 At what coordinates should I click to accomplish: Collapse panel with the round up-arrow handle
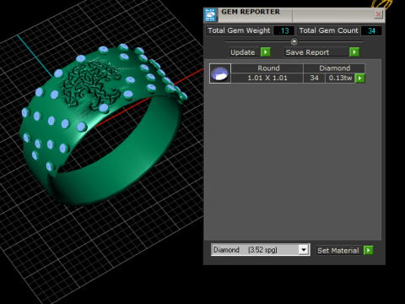(x=294, y=41)
